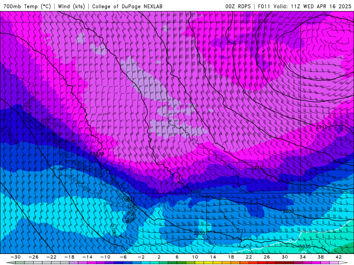Click the "2970" height contour label

[x=257, y=168]
